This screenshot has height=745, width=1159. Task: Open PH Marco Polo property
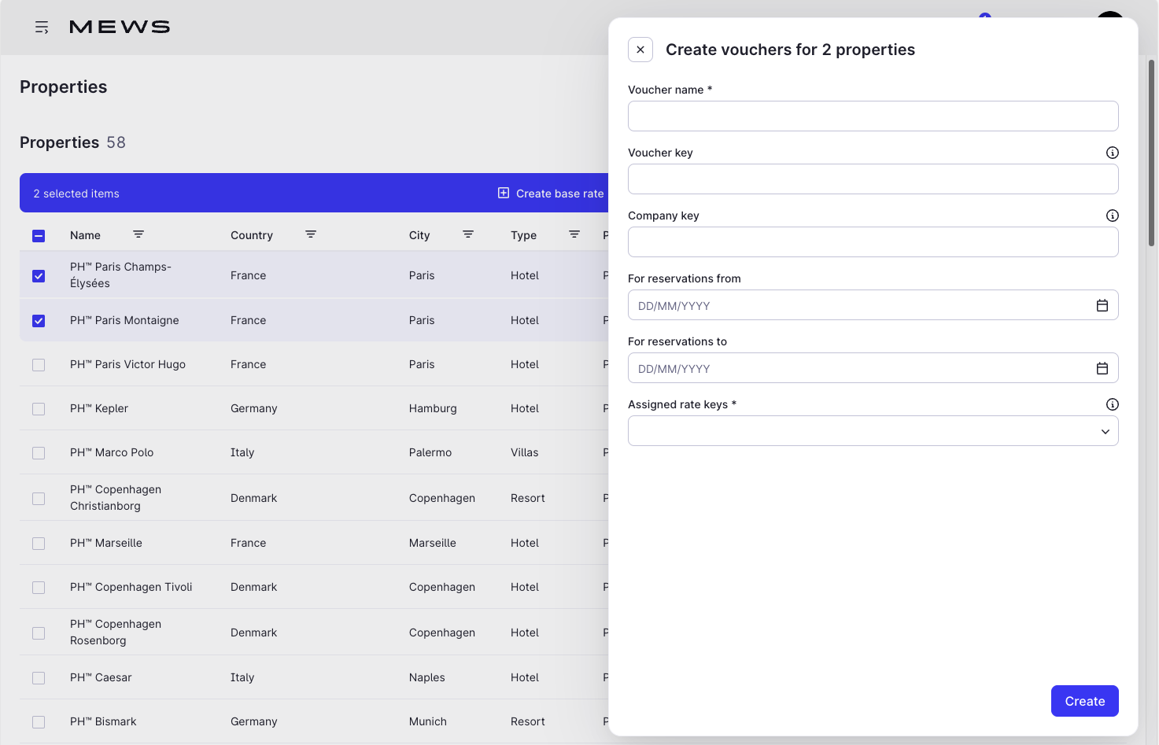coord(112,452)
